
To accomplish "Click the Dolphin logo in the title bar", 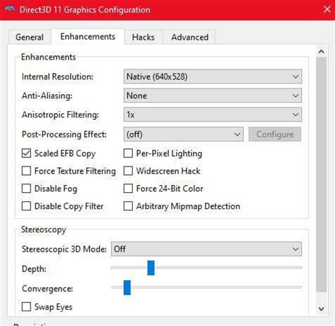I will pyautogui.click(x=10, y=9).
